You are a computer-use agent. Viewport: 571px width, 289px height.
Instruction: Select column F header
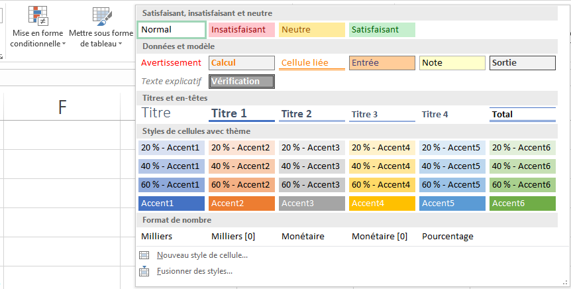(62, 107)
